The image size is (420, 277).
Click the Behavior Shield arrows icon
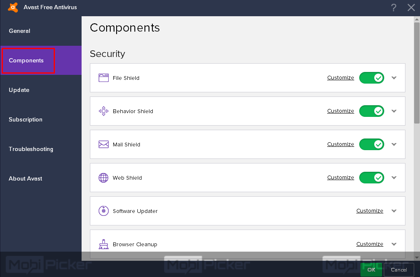[x=103, y=111]
